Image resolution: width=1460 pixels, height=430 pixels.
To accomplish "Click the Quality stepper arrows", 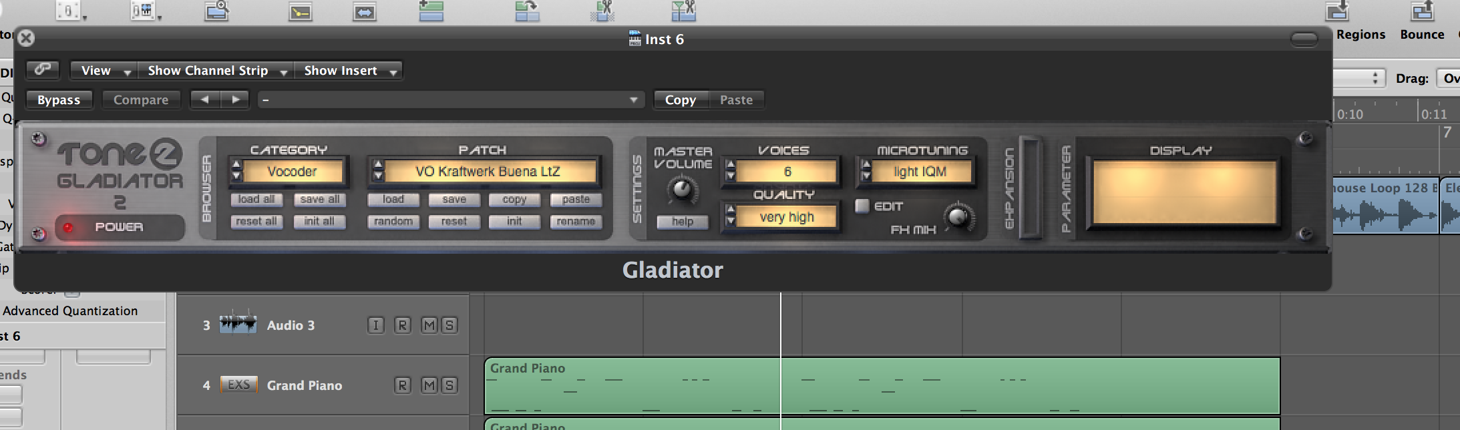I will pos(730,216).
